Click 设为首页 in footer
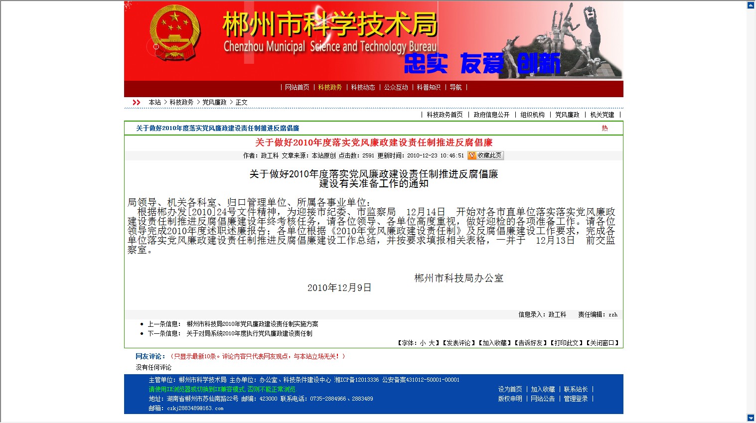The height and width of the screenshot is (423, 756). [510, 389]
